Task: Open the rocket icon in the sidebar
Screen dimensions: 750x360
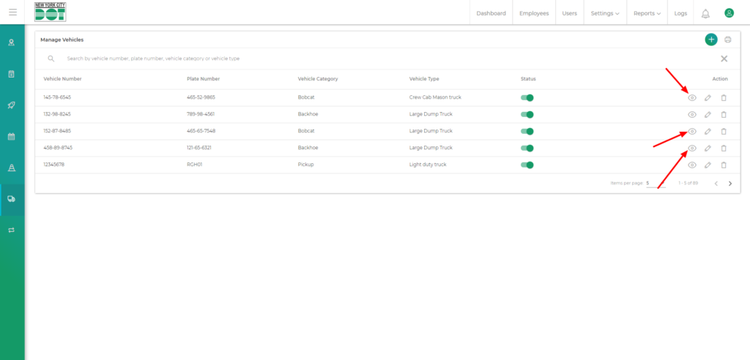Action: coord(12,105)
